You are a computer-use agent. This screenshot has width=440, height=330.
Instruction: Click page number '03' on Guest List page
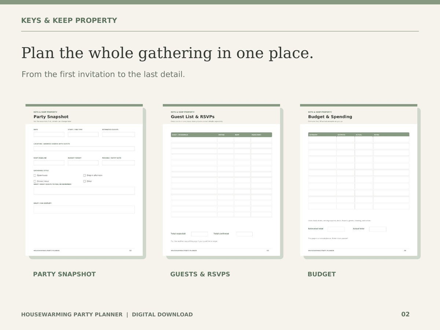pos(268,251)
